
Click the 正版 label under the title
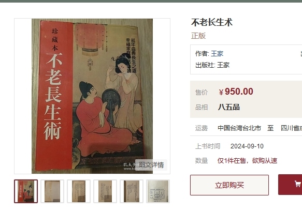198,36
